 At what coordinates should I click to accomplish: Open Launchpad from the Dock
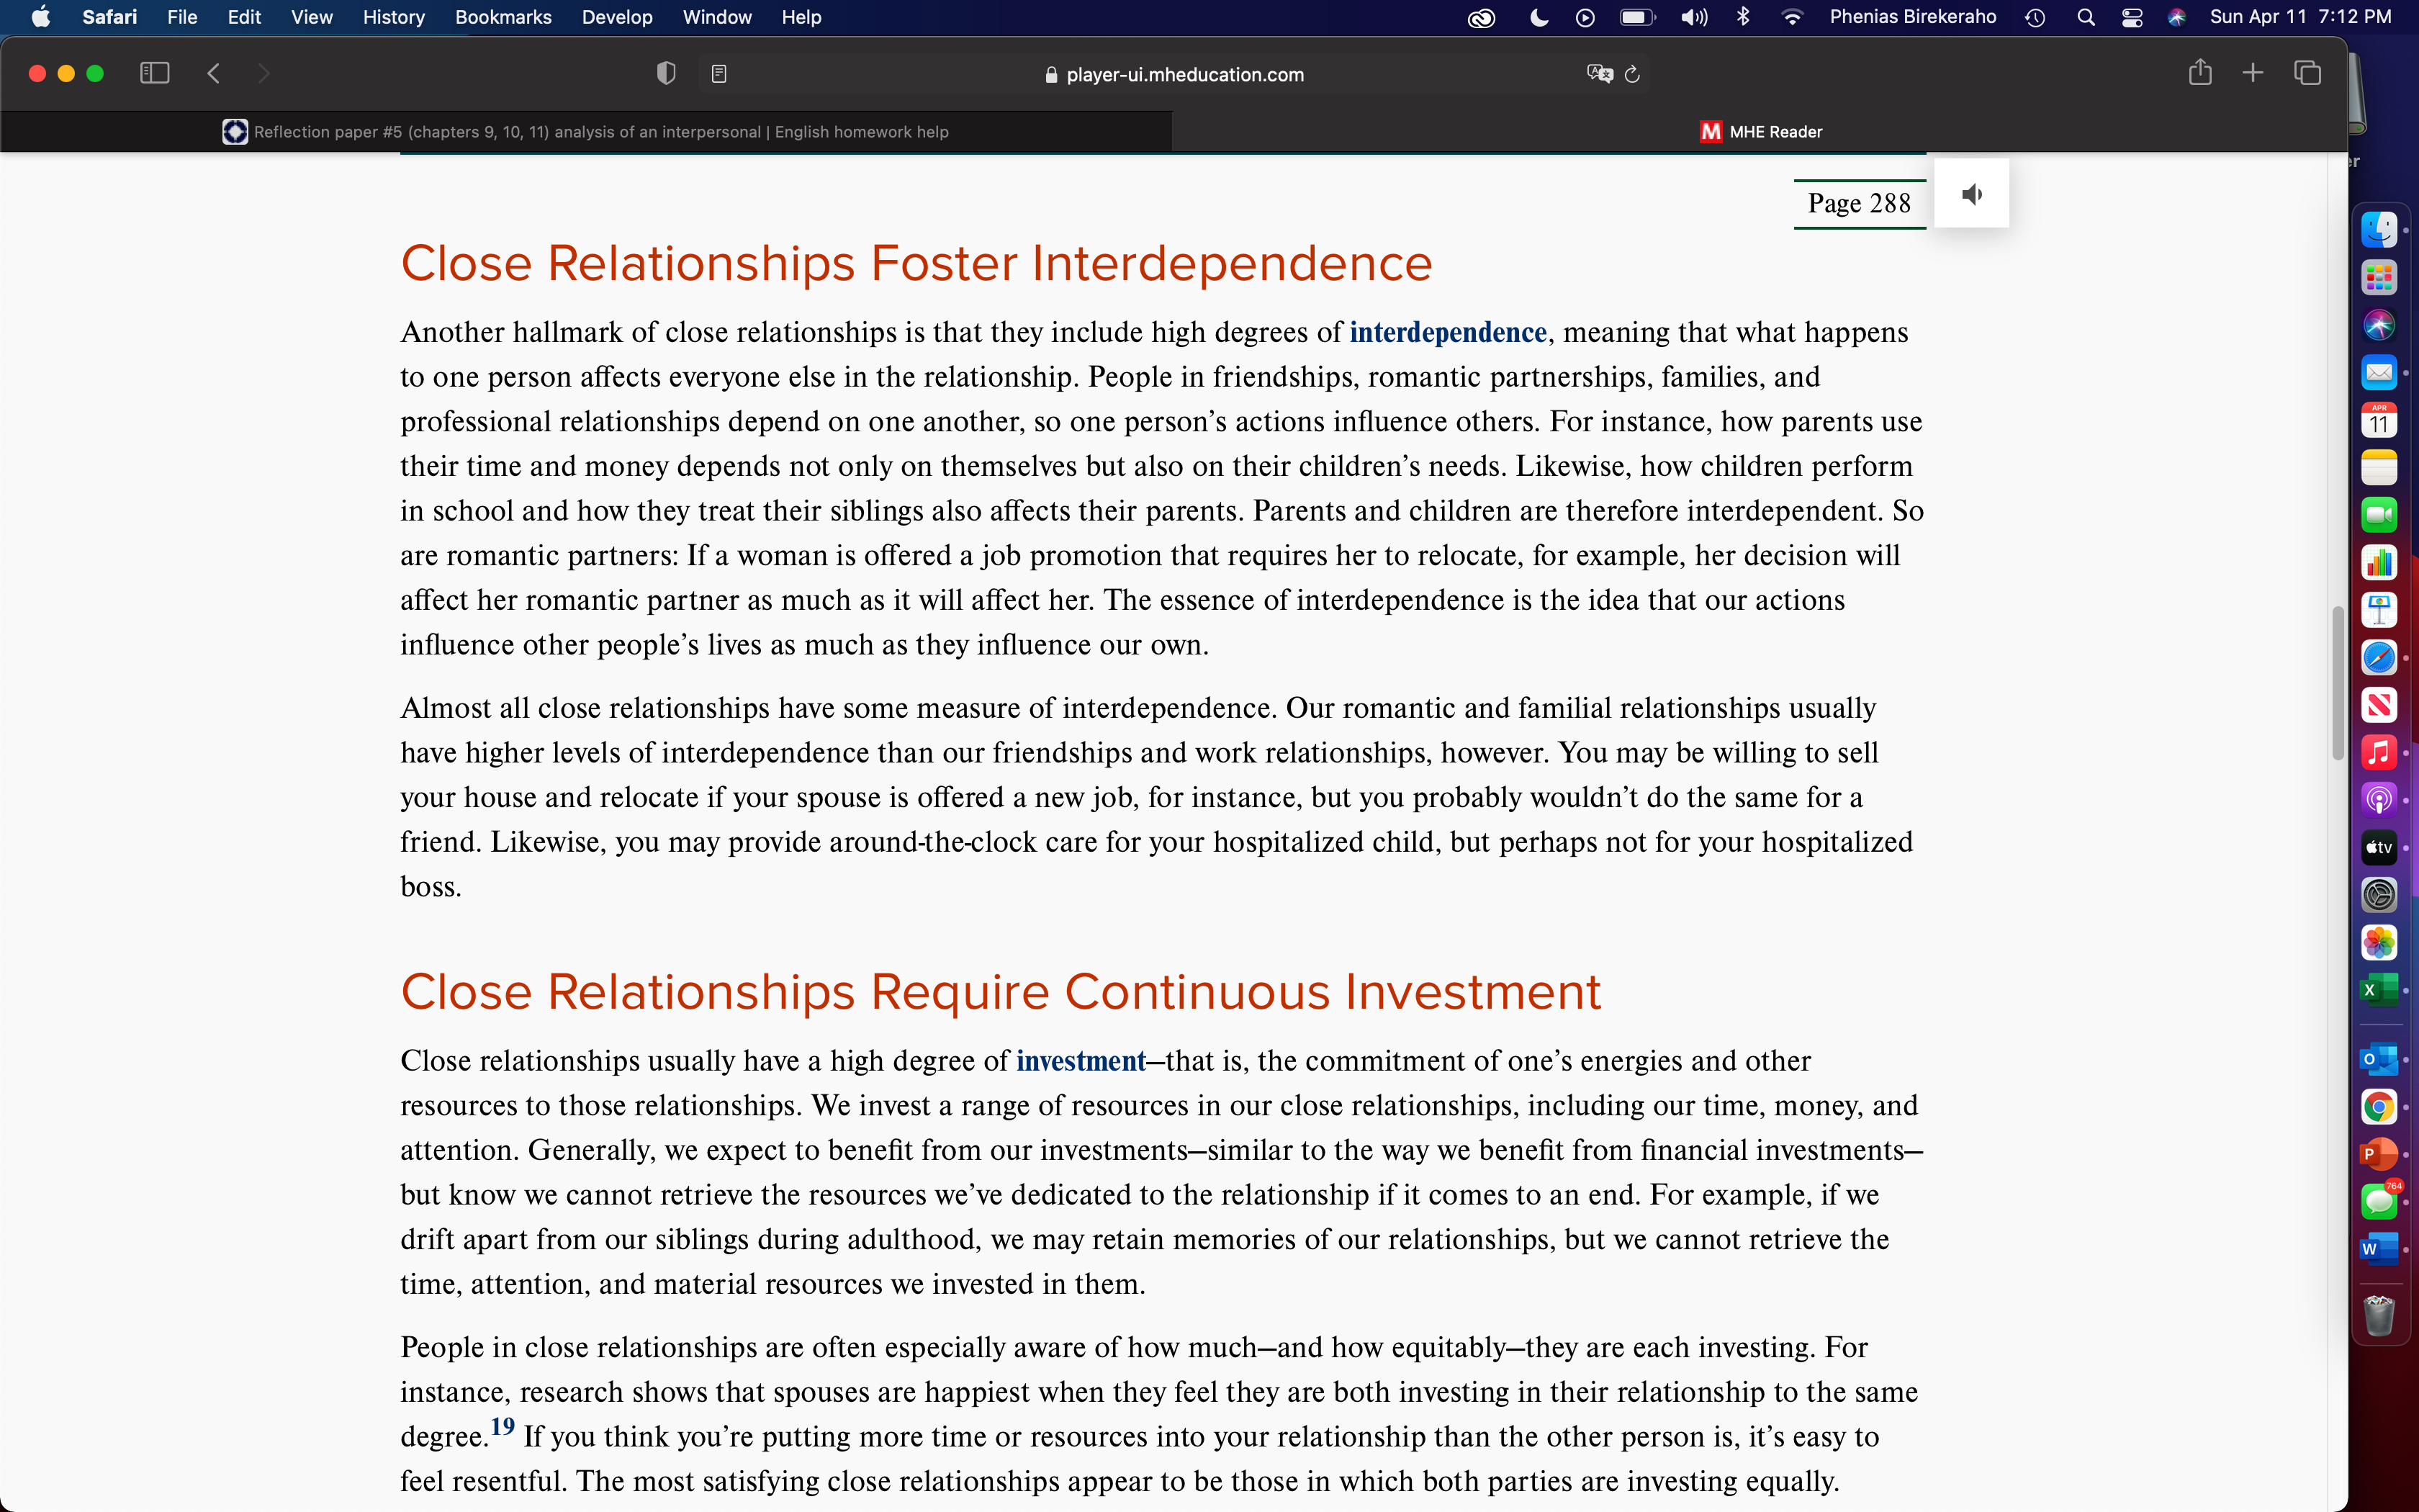pos(2379,278)
